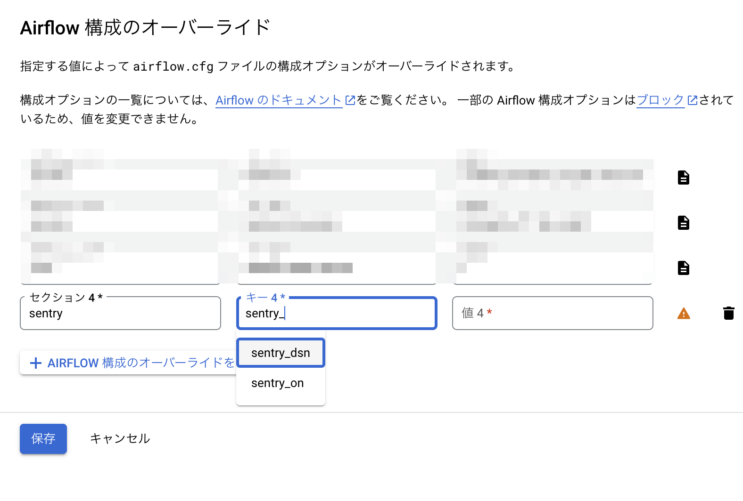This screenshot has height=501, width=743.
Task: Click the plus icon to add an override
Action: pyautogui.click(x=36, y=363)
